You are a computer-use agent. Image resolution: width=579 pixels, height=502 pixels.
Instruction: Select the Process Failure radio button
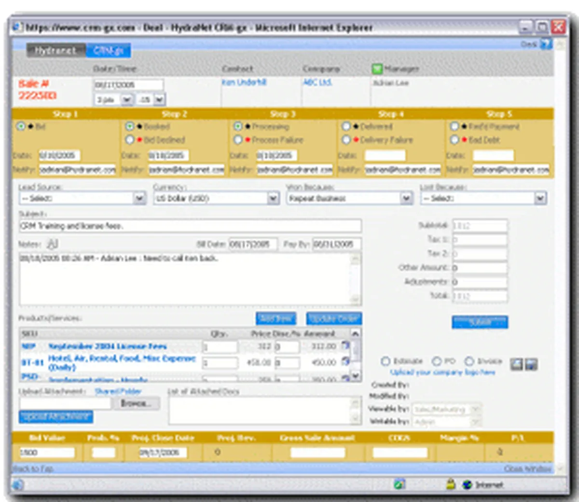(x=238, y=140)
